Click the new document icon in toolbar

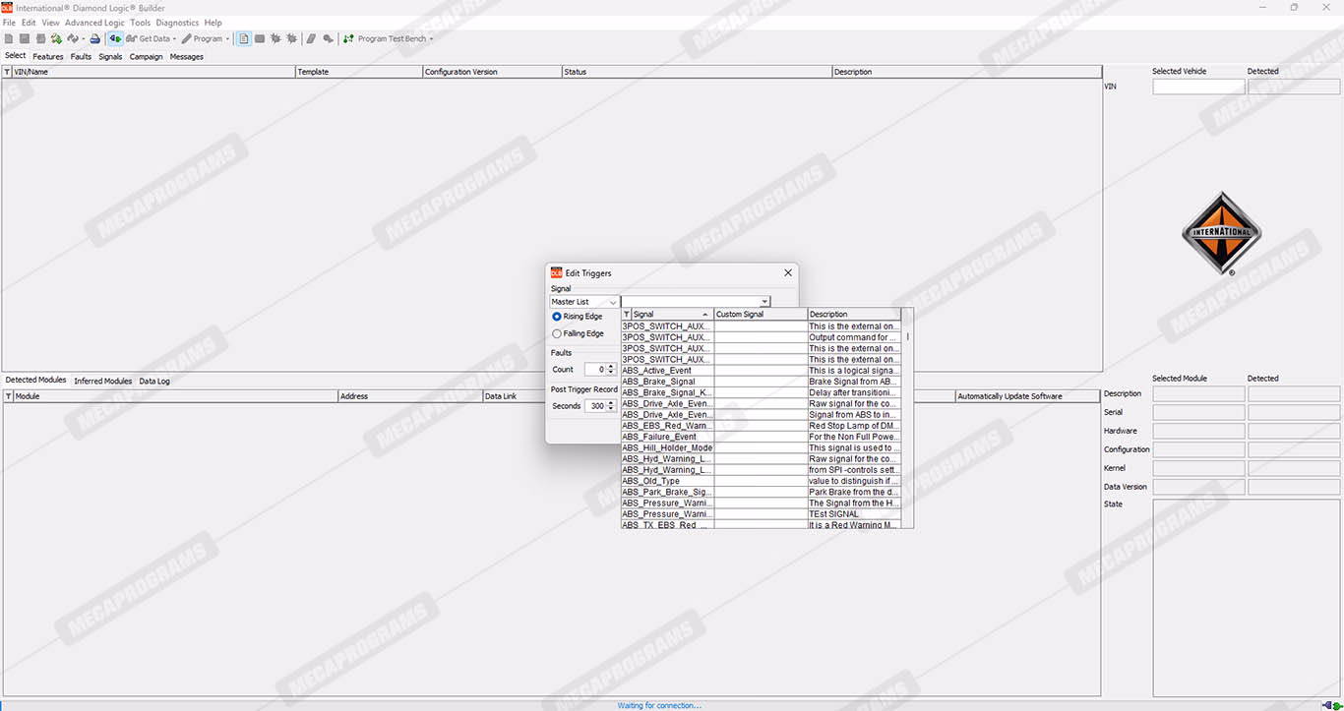point(9,39)
